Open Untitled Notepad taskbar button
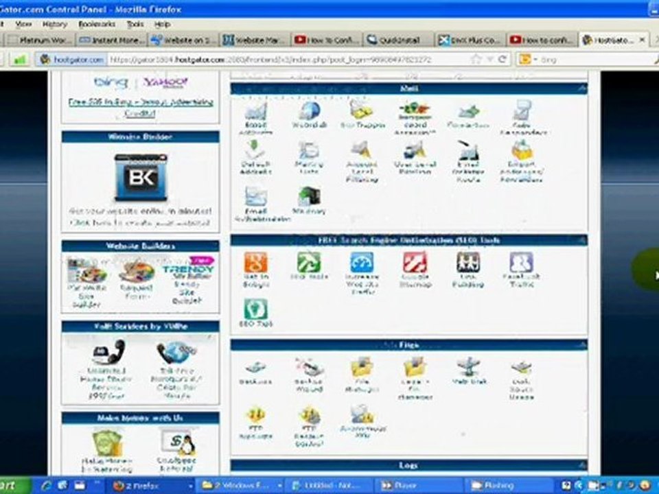 click(329, 486)
